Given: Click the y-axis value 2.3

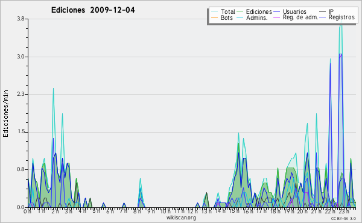Looking at the screenshot, I should point(21,94).
